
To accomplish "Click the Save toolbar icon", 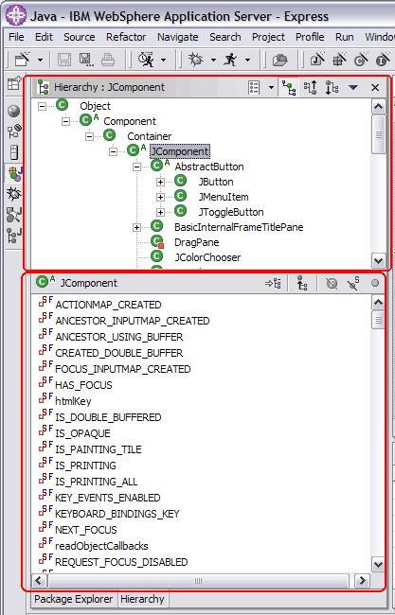I will [64, 60].
